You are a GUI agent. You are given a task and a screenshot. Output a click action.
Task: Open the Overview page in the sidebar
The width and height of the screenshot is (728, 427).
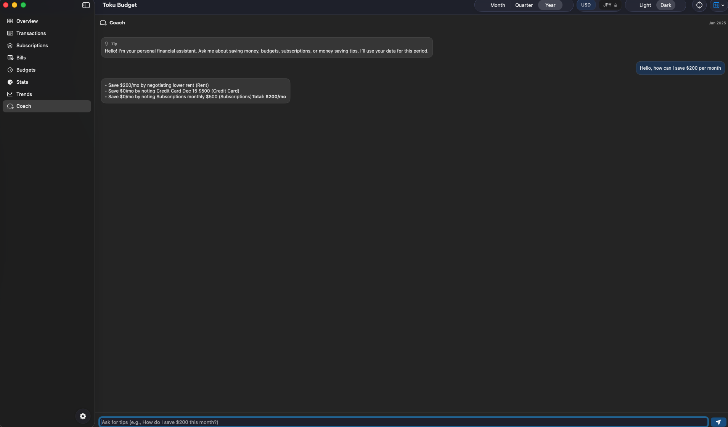27,21
